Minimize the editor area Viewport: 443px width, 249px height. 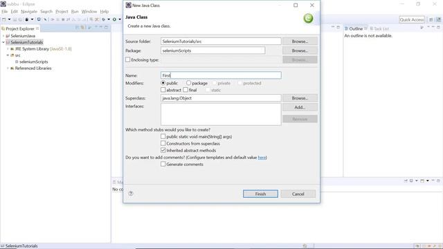[333, 27]
